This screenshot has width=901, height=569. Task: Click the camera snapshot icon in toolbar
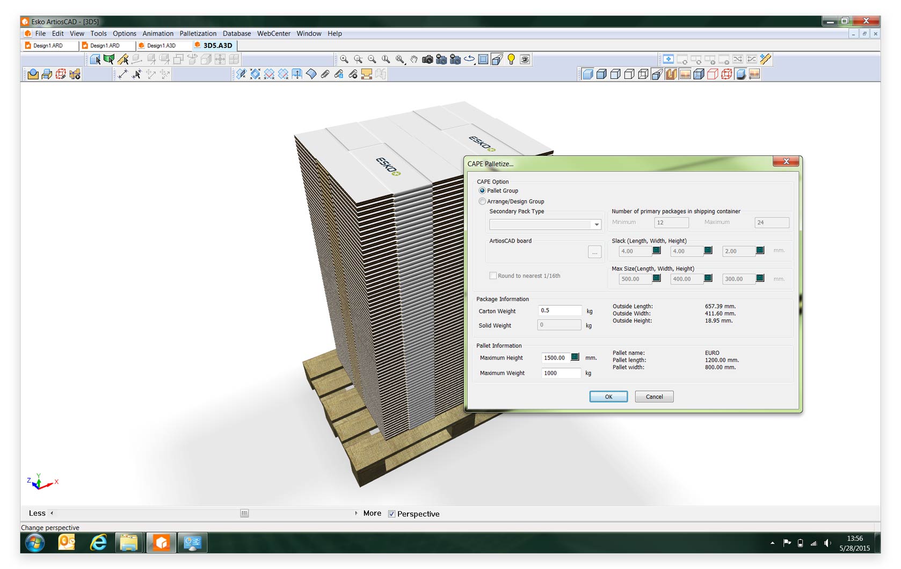pos(427,60)
